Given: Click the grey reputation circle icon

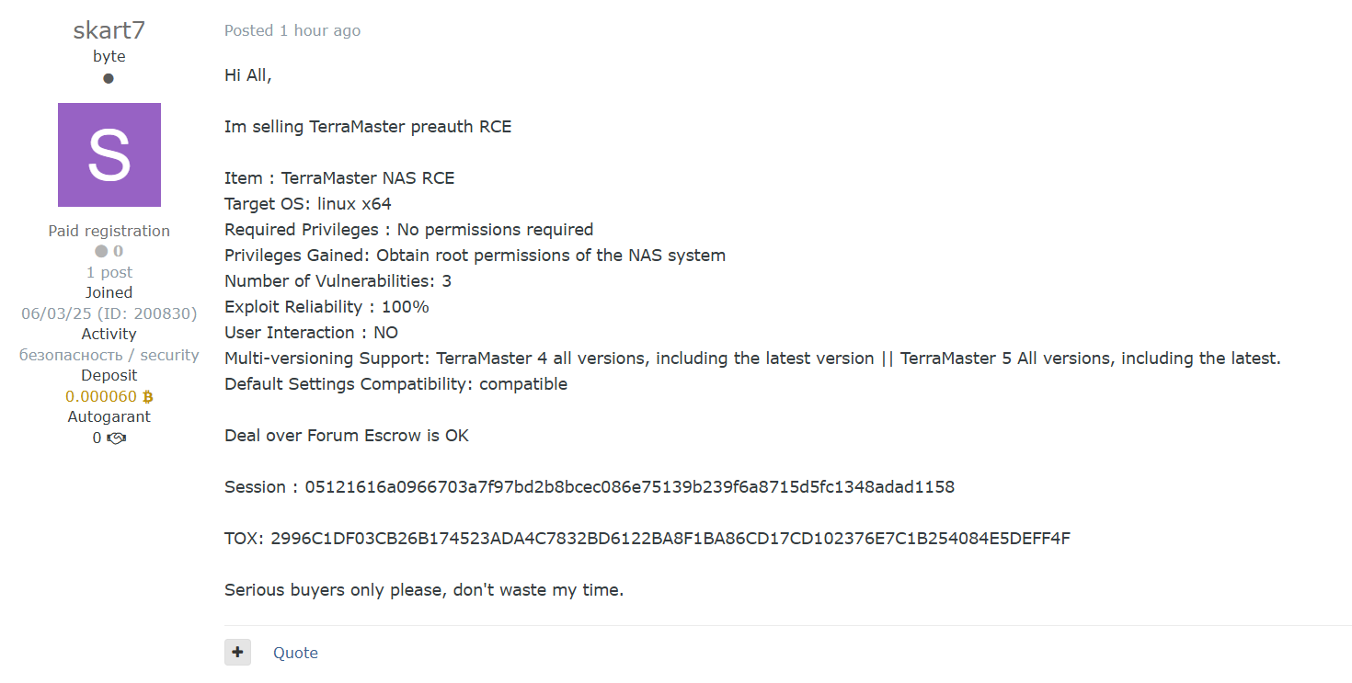Looking at the screenshot, I should pyautogui.click(x=101, y=251).
